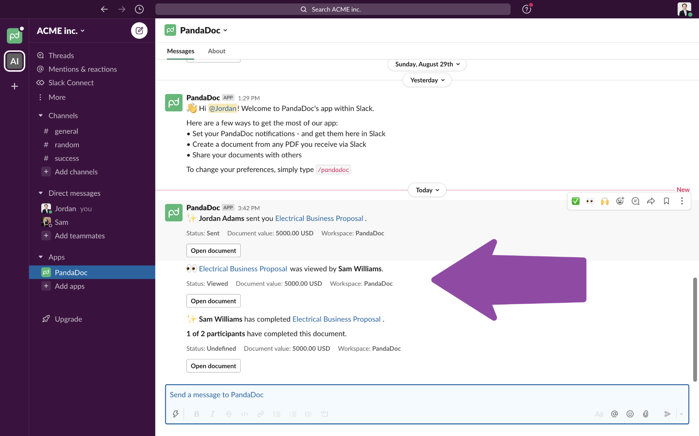
Task: Open the shortcuts lightning bolt icon
Action: pyautogui.click(x=175, y=414)
